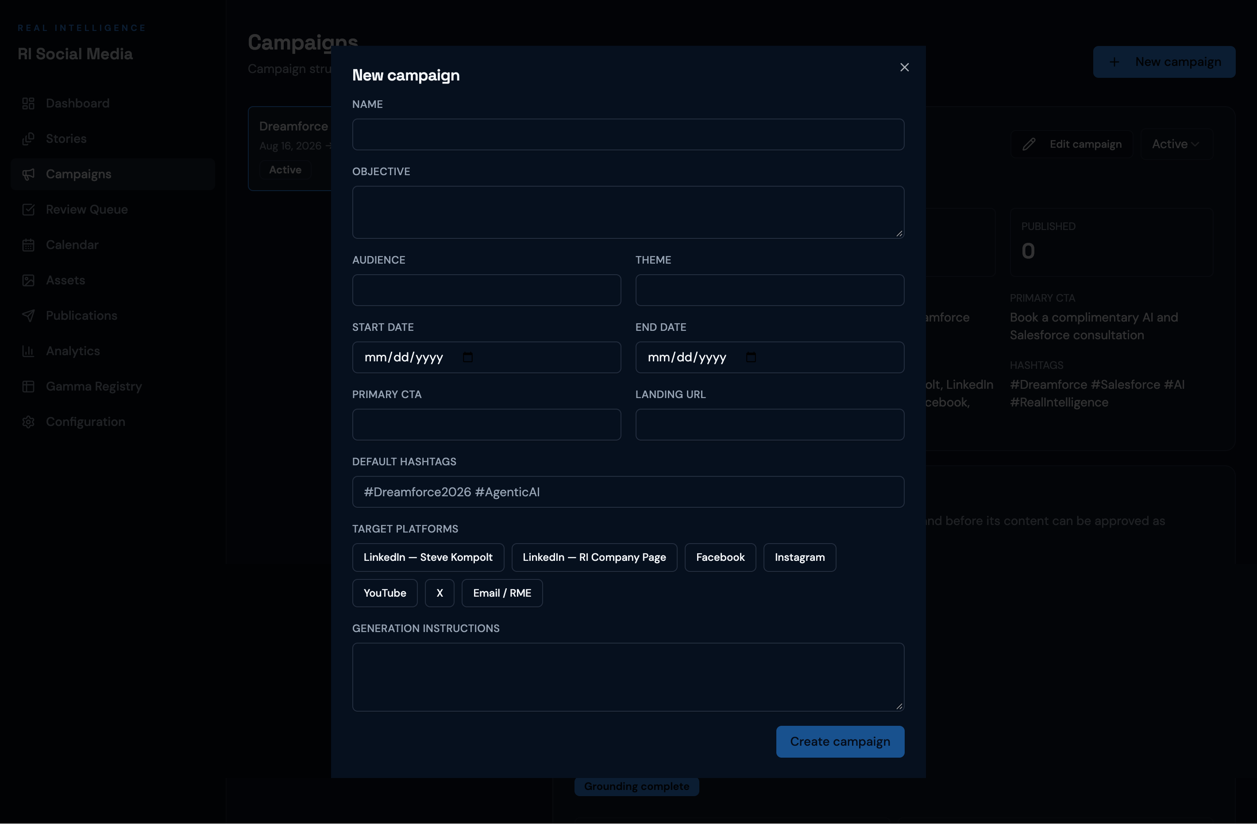Click the Create campaign button
This screenshot has width=1257, height=824.
[x=840, y=742]
